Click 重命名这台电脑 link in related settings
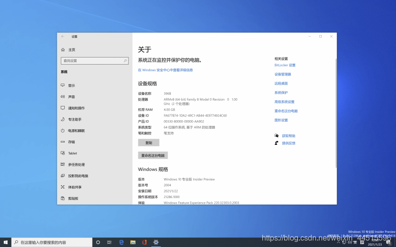 tap(286, 111)
